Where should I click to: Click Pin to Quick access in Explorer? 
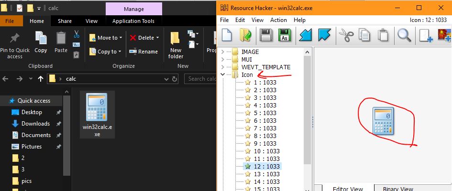(x=15, y=45)
